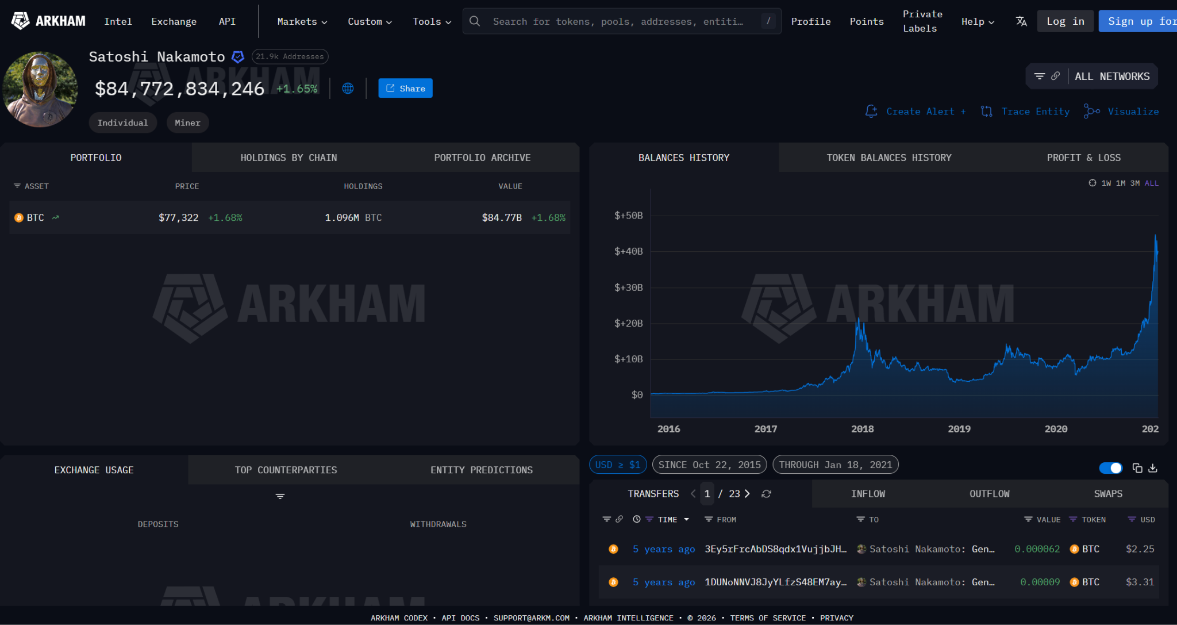1177x625 pixels.
Task: Click the verified badge next to Satoshi Nakamoto
Action: point(237,57)
